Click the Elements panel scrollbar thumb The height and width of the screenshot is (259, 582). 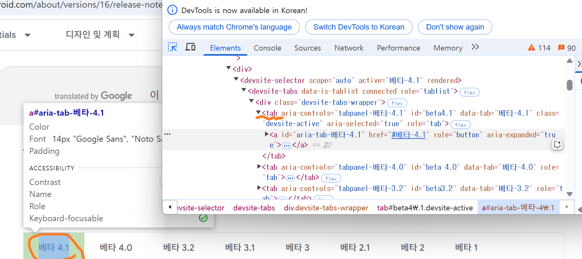570,85
